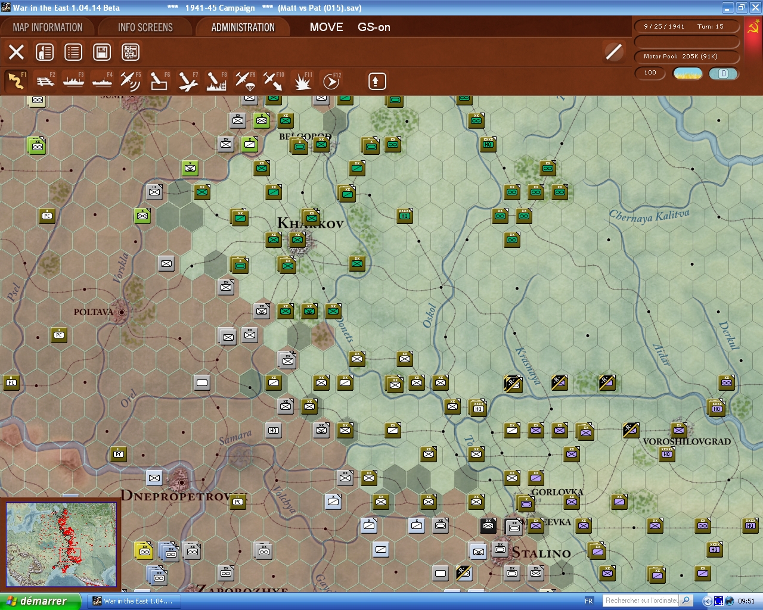Click the F12 End Turn icon
This screenshot has width=763, height=610.
(331, 81)
